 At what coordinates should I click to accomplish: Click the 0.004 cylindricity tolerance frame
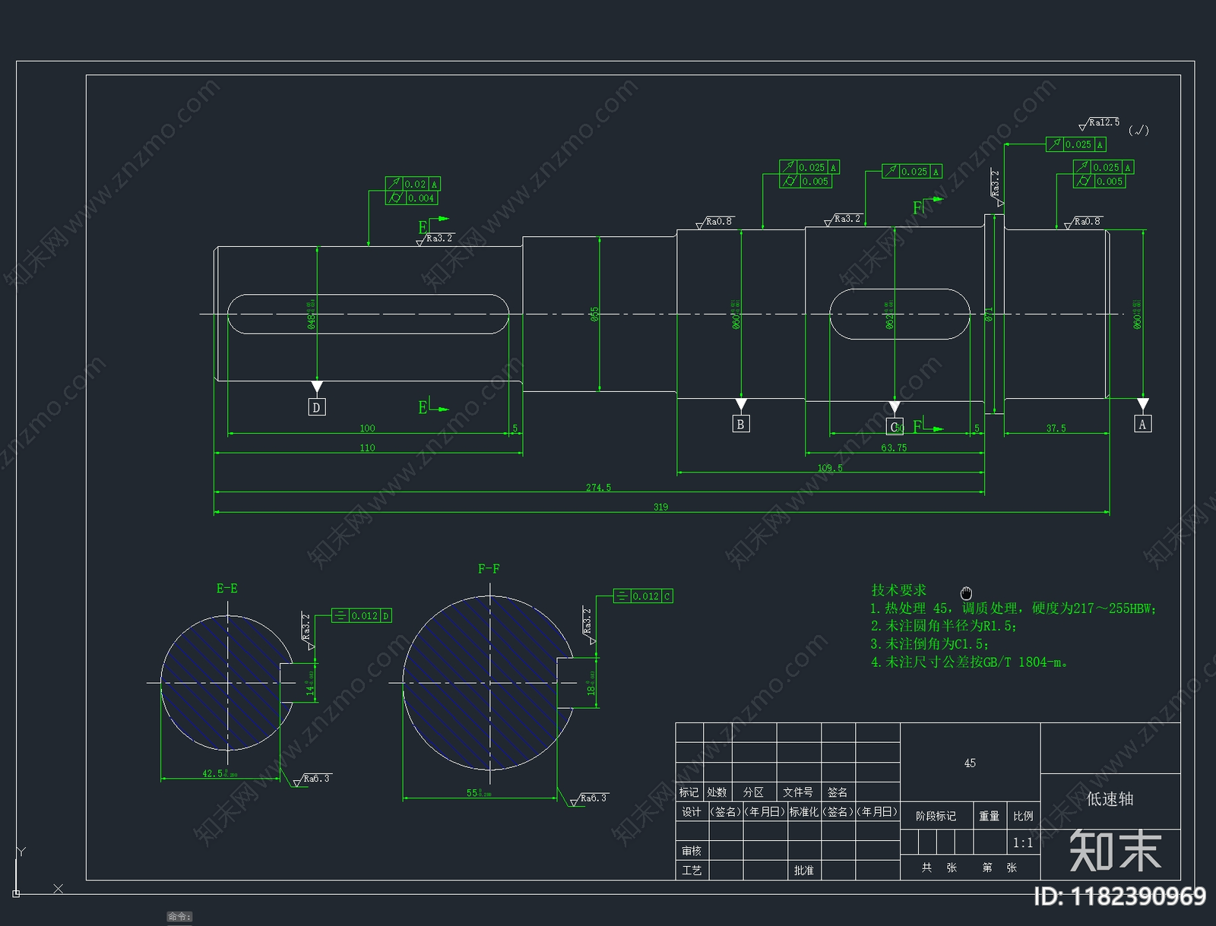click(x=412, y=198)
